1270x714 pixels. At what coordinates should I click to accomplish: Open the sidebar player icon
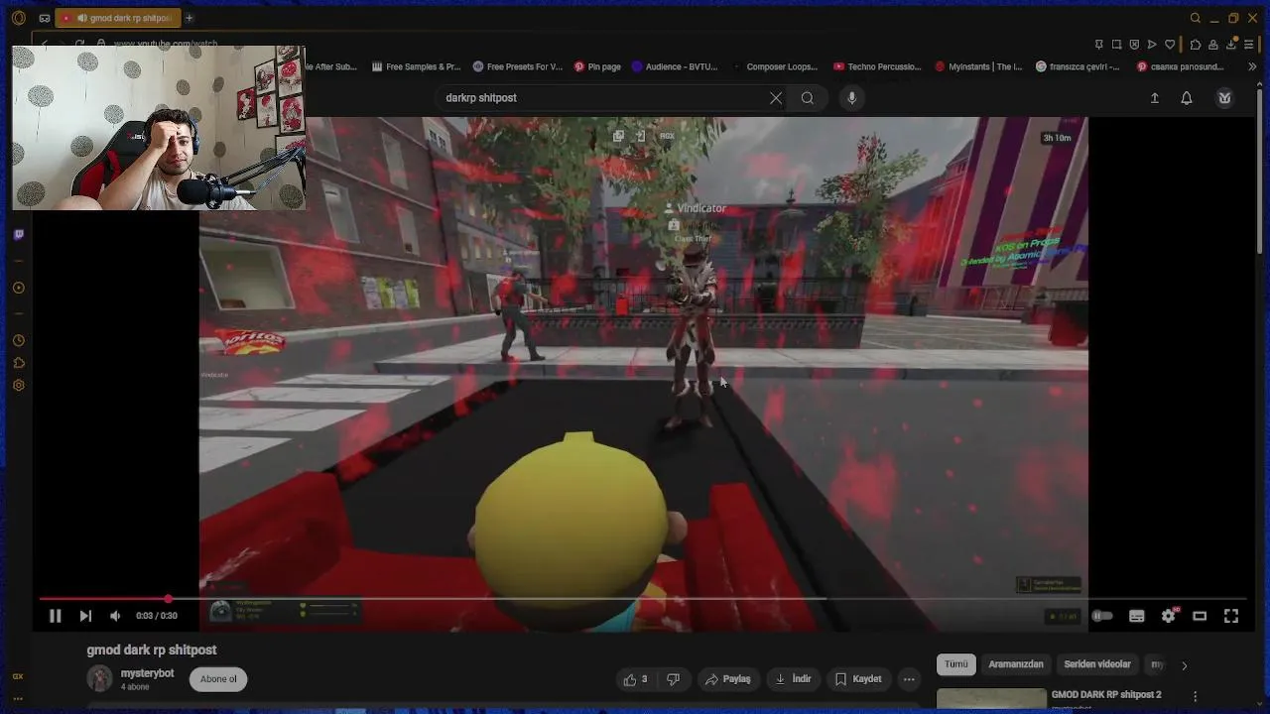18,288
